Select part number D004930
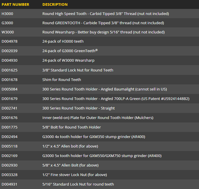The height and width of the screenshot is (189, 199). (10, 60)
